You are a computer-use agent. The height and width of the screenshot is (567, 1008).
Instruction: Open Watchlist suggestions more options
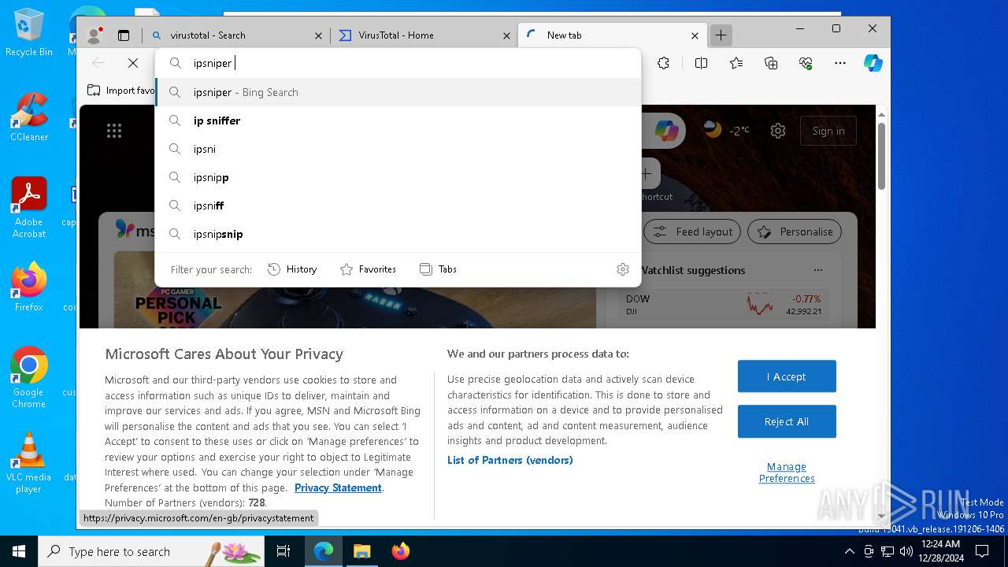[818, 270]
